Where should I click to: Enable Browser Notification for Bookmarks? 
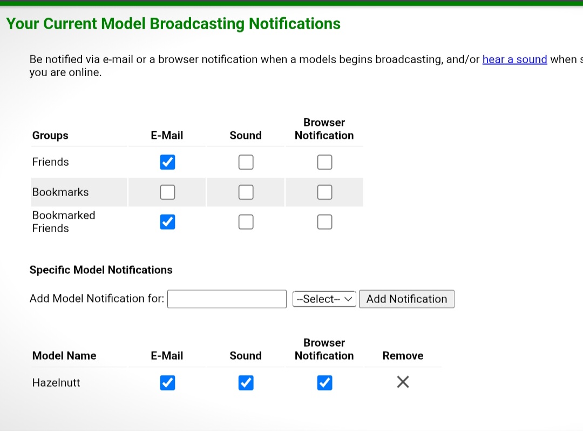point(324,192)
